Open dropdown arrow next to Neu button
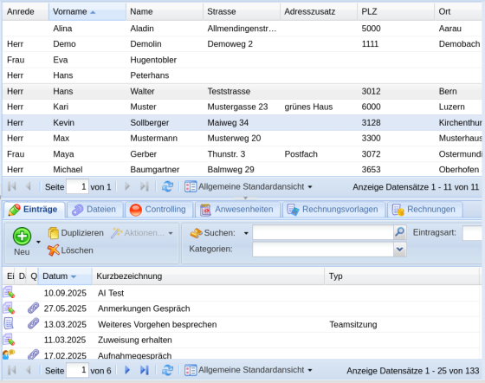This screenshot has height=383, width=485. (x=38, y=242)
